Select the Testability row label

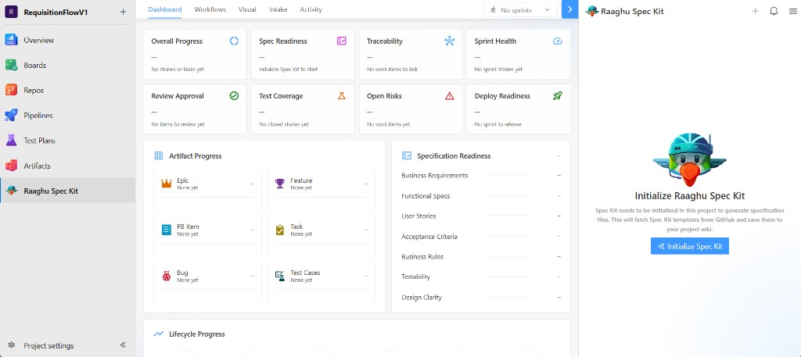point(416,277)
